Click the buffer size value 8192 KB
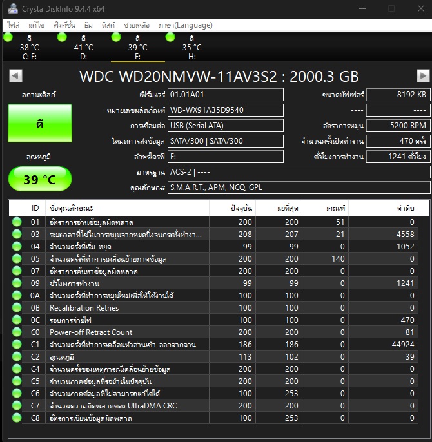 398,95
